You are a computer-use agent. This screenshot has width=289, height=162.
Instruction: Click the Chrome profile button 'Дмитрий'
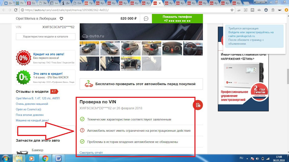[x=260, y=2]
